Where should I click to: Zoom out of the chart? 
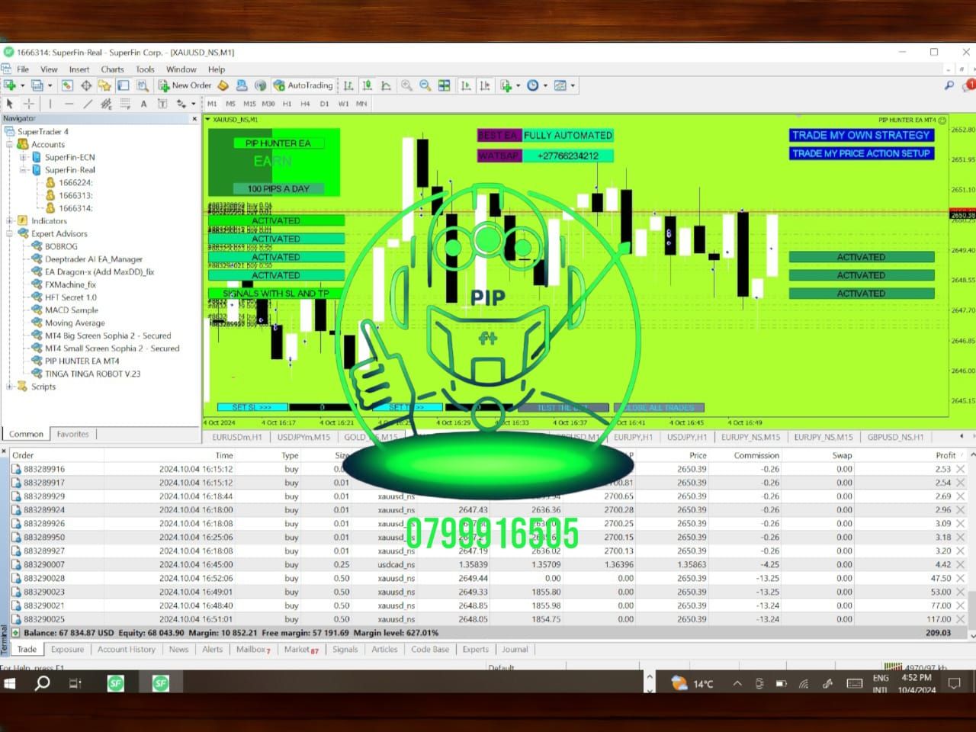coord(425,85)
